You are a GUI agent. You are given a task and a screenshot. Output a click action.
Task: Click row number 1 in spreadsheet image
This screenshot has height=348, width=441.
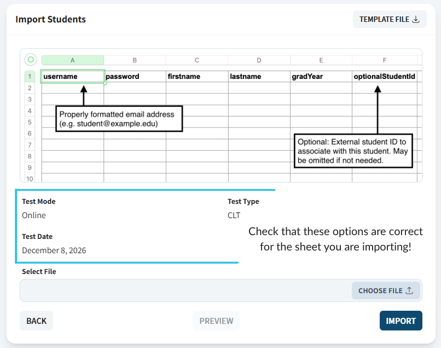point(30,76)
